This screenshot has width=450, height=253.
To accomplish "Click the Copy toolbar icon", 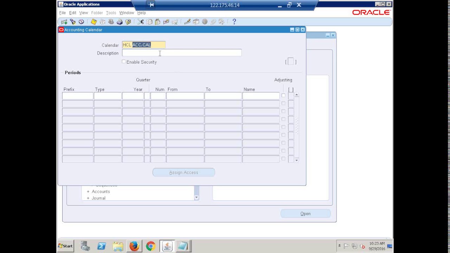I will [149, 22].
